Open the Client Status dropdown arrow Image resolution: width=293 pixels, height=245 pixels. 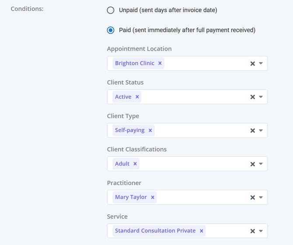tap(261, 97)
